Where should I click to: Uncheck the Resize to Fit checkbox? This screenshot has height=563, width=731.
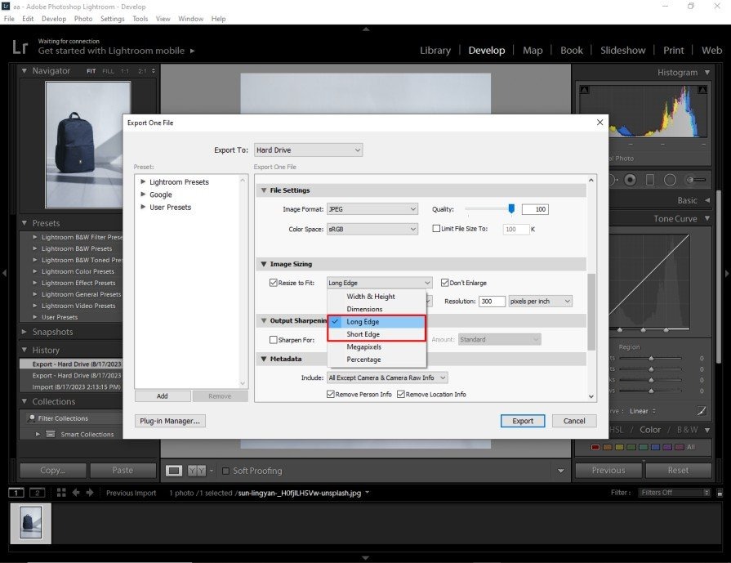(x=273, y=283)
